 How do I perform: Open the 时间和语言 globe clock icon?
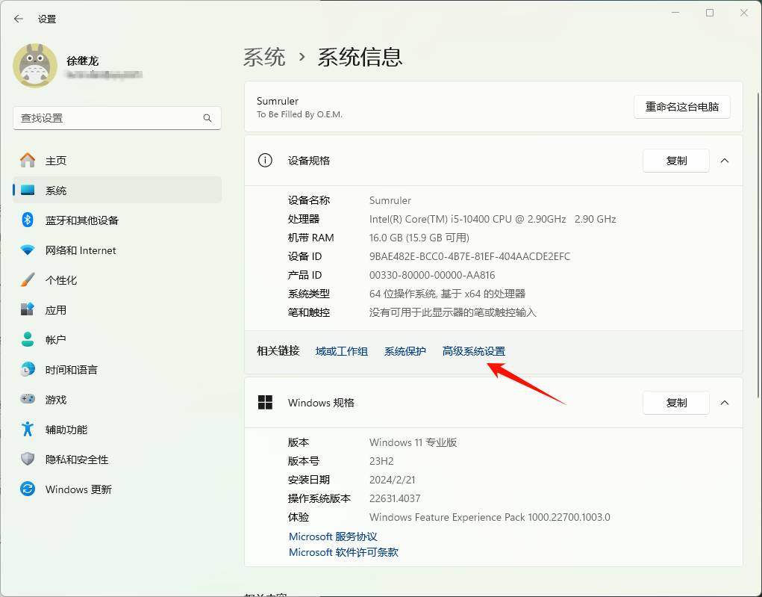(28, 369)
